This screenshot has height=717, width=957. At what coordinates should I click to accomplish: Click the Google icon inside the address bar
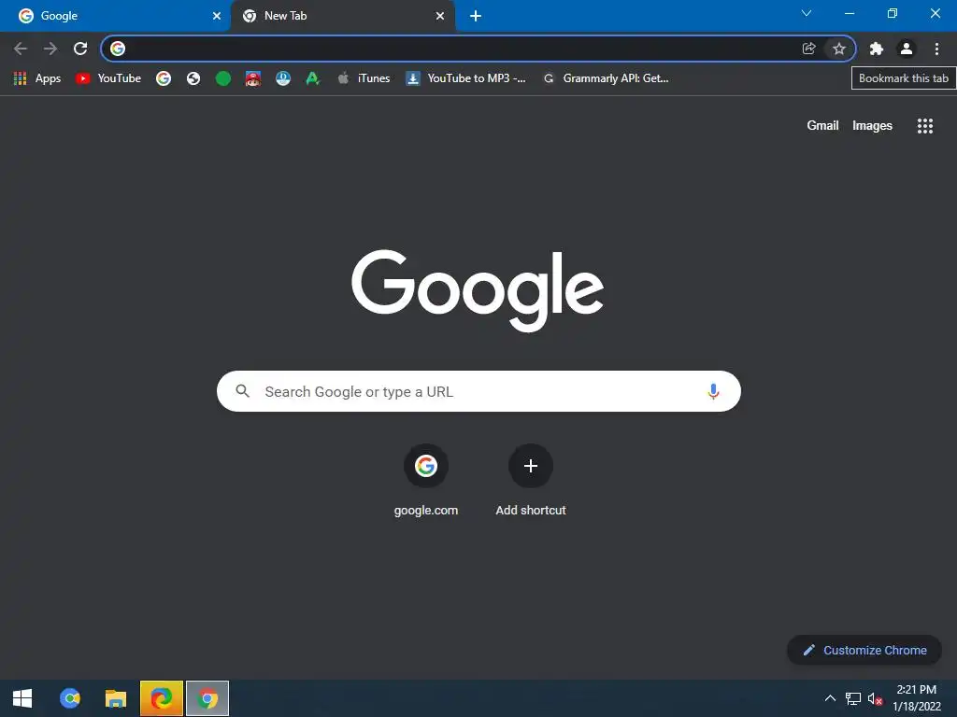[118, 49]
